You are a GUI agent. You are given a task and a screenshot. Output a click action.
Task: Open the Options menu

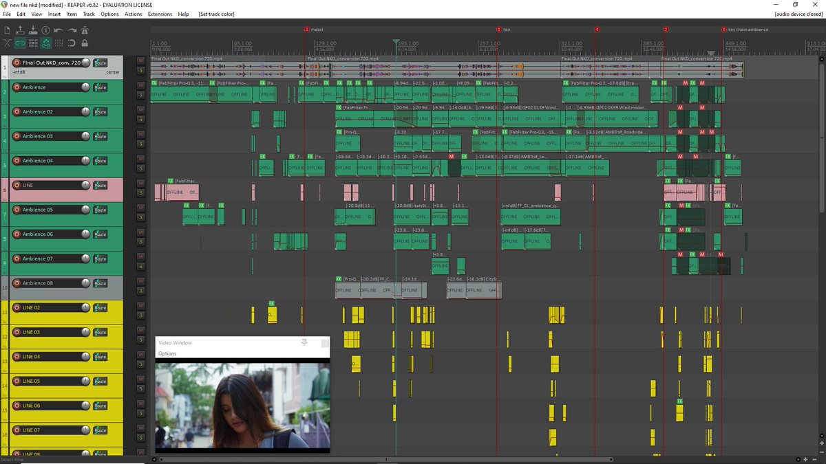click(109, 14)
